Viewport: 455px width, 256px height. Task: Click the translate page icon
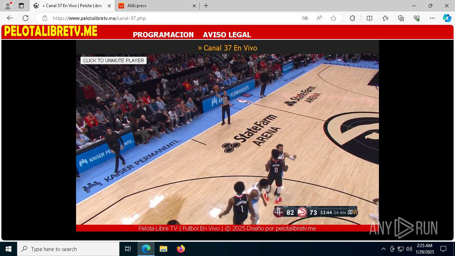coord(305,18)
